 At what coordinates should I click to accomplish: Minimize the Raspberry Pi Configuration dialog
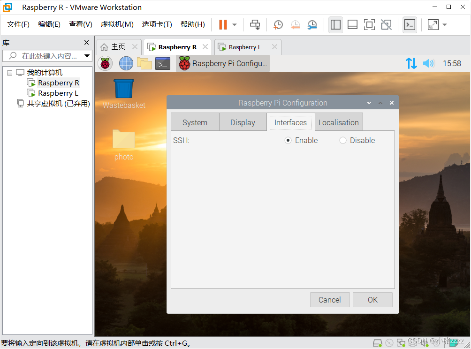click(369, 103)
